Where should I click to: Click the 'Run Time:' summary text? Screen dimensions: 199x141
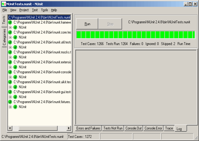(x=184, y=44)
